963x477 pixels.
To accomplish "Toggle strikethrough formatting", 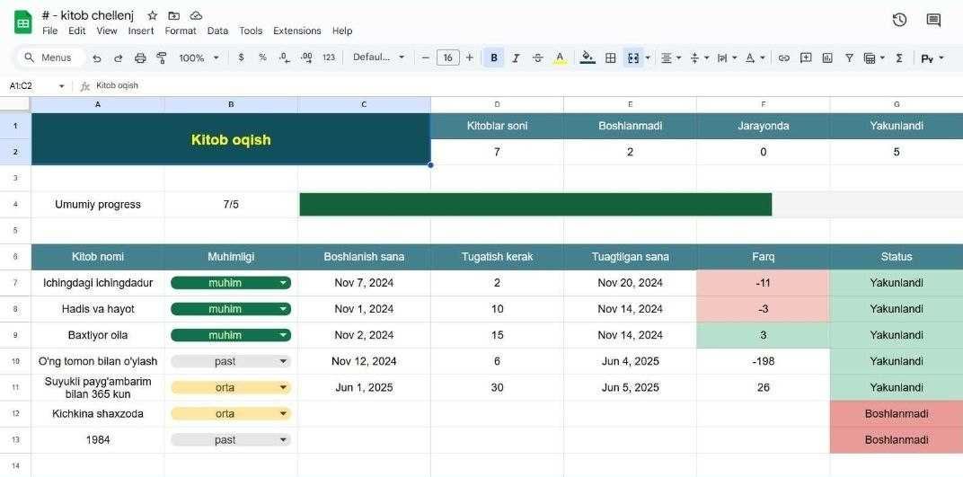I will [537, 57].
